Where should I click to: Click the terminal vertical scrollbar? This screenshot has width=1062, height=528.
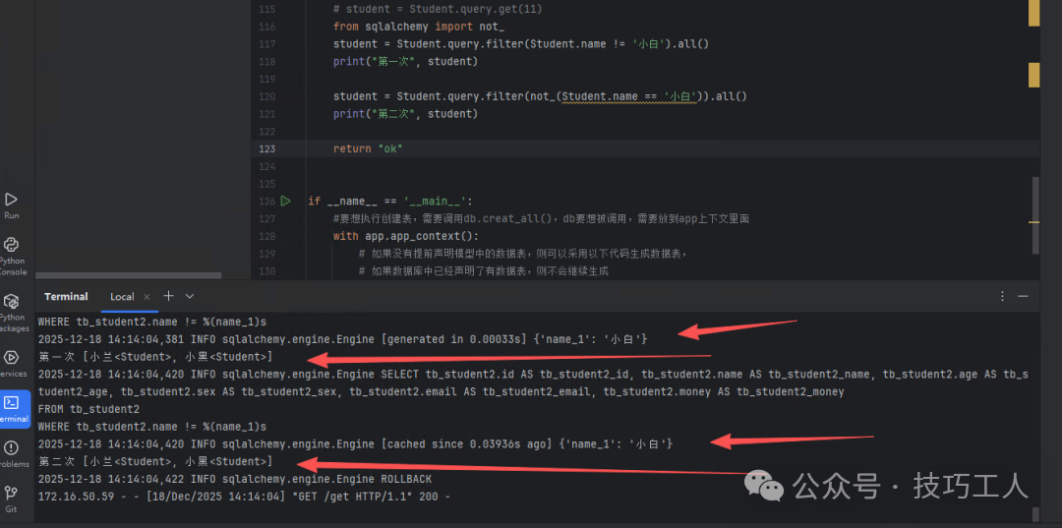click(1034, 512)
